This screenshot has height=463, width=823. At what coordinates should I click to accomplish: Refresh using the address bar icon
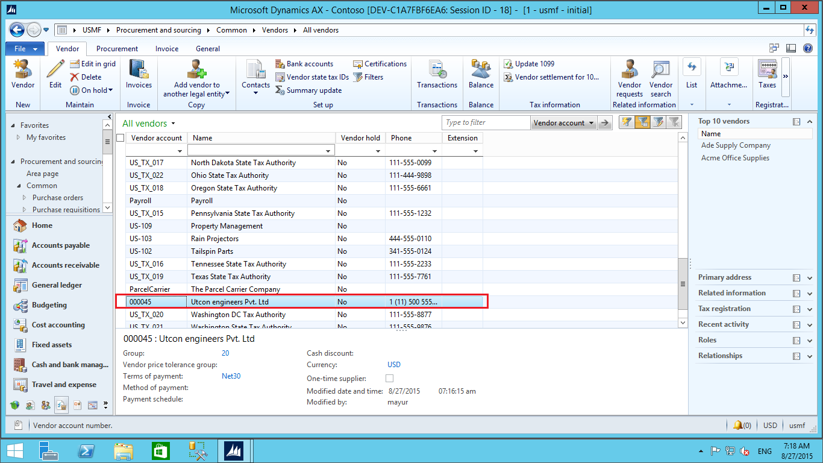[810, 30]
